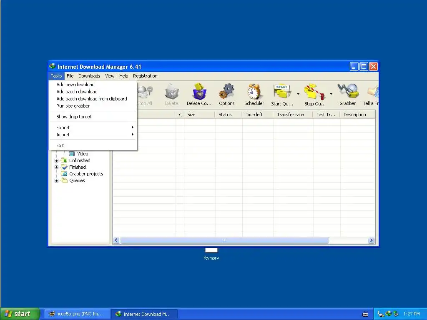Select Show drop target menu entry
Screen dimensions: 427x320
93,117
